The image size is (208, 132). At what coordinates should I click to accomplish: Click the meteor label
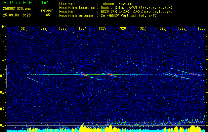pyautogui.click(x=47, y=10)
